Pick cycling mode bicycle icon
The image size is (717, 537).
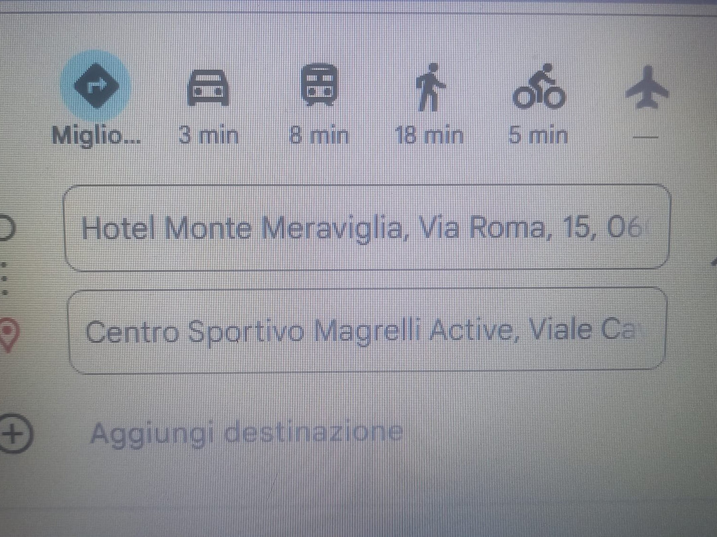[539, 86]
